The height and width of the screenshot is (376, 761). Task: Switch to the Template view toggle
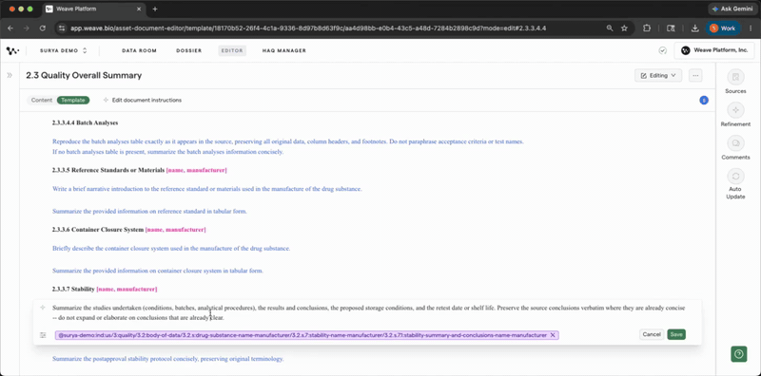pyautogui.click(x=73, y=101)
